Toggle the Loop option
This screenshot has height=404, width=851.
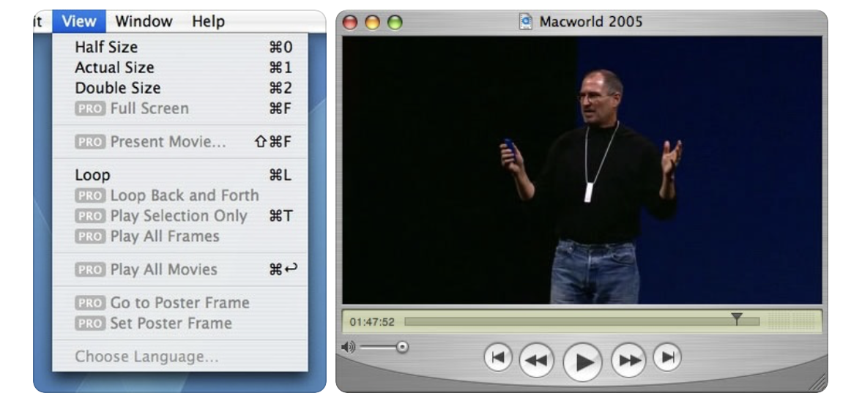point(93,176)
